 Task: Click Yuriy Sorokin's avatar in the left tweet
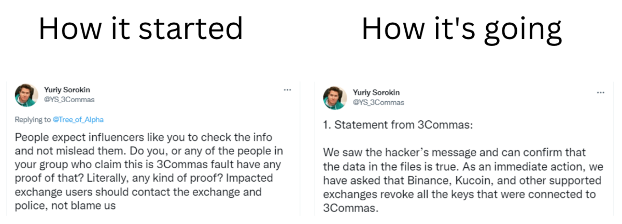click(x=25, y=95)
